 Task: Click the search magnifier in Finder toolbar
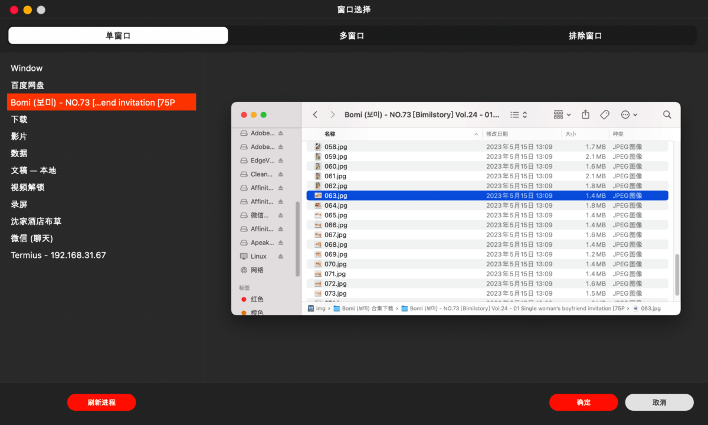point(667,115)
